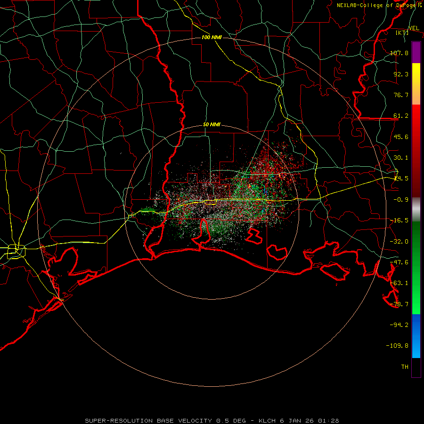Pick the green segment of the color bar
The width and height of the screenshot is (424, 424).
point(416,268)
